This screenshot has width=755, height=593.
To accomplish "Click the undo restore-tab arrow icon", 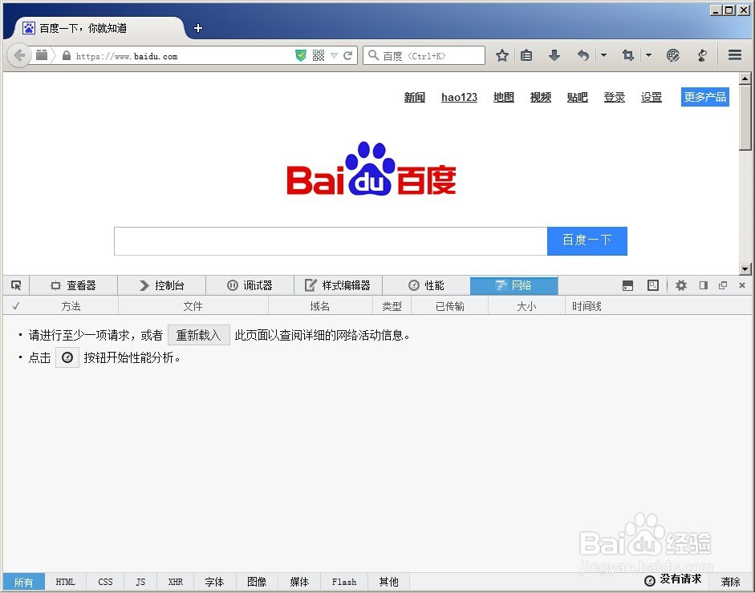I will pos(583,56).
